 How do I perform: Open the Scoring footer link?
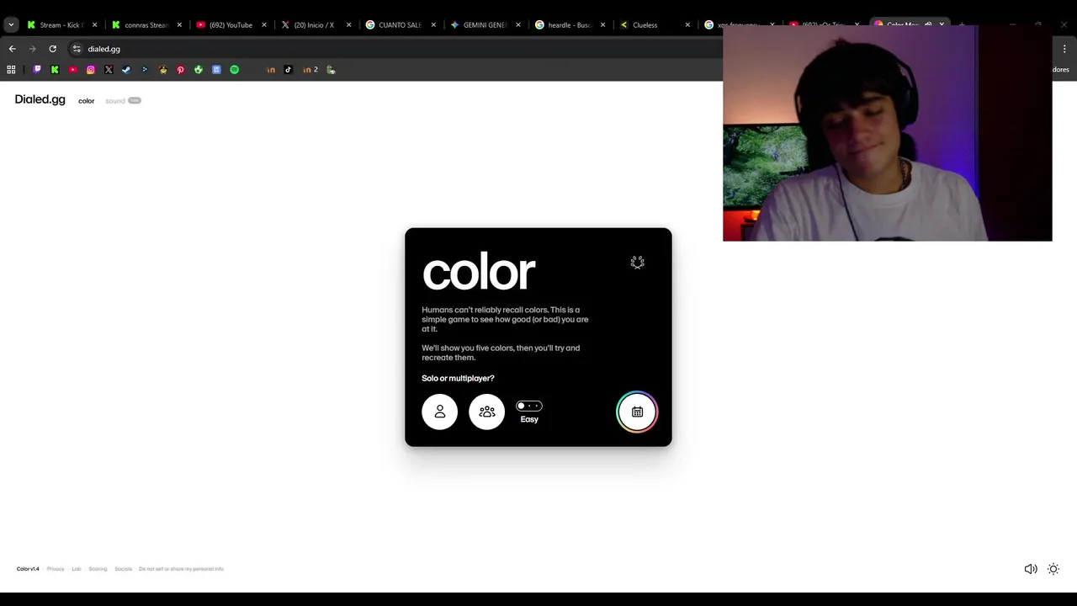[98, 569]
